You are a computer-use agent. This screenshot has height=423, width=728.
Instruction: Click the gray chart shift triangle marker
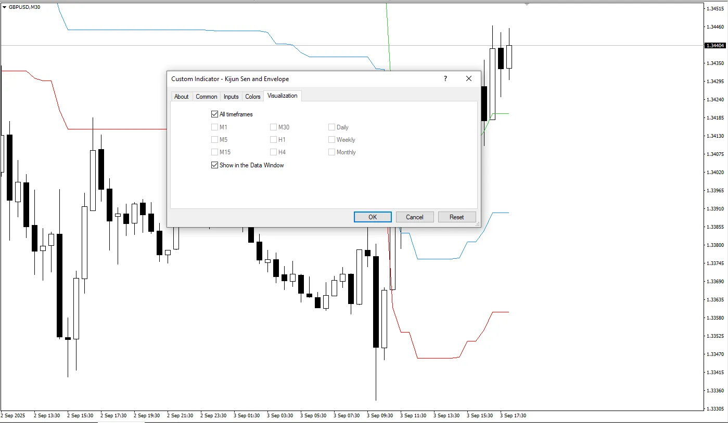click(527, 4)
